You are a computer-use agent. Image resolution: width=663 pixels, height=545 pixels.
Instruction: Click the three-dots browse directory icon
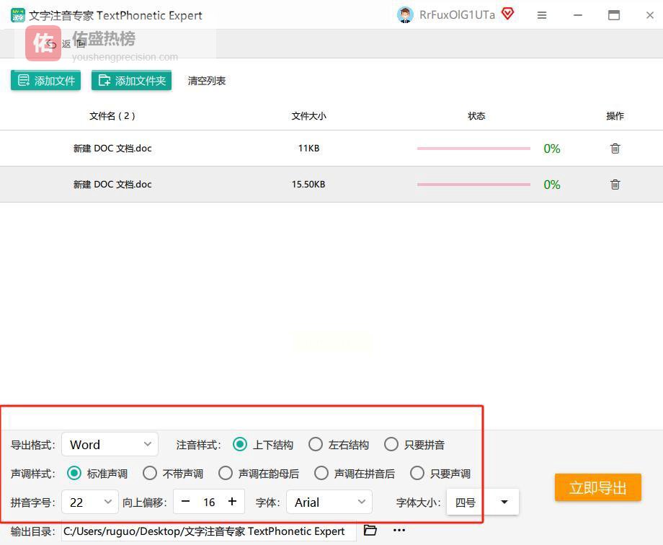[x=399, y=531]
